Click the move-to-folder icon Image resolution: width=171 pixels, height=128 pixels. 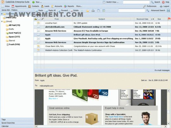(x=88, y=10)
